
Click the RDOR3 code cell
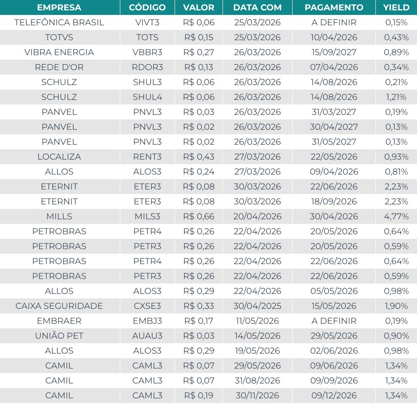pyautogui.click(x=147, y=67)
